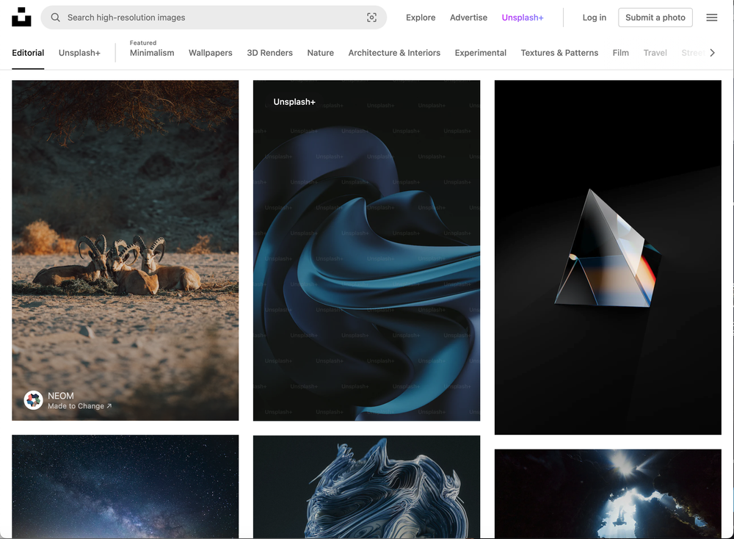Switch to 3D Renders category
Screen dimensions: 734x539
point(269,53)
